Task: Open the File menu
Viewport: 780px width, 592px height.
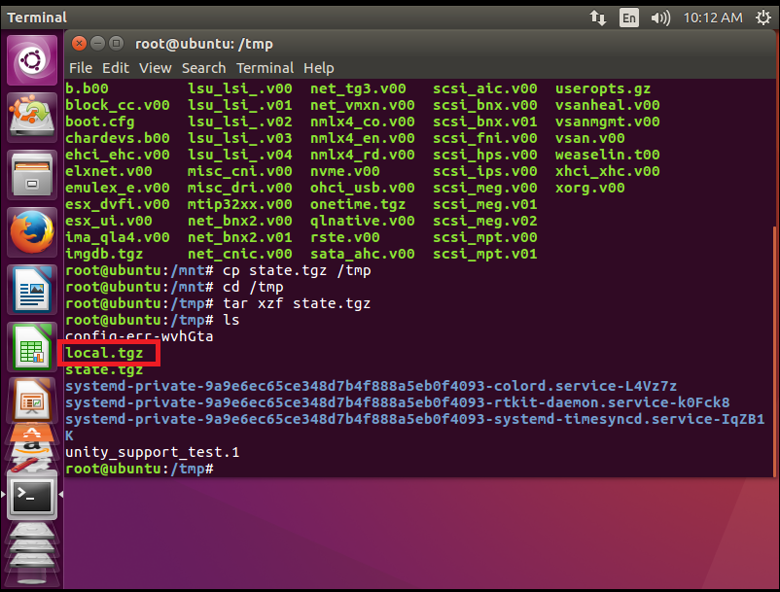Action: tap(81, 68)
